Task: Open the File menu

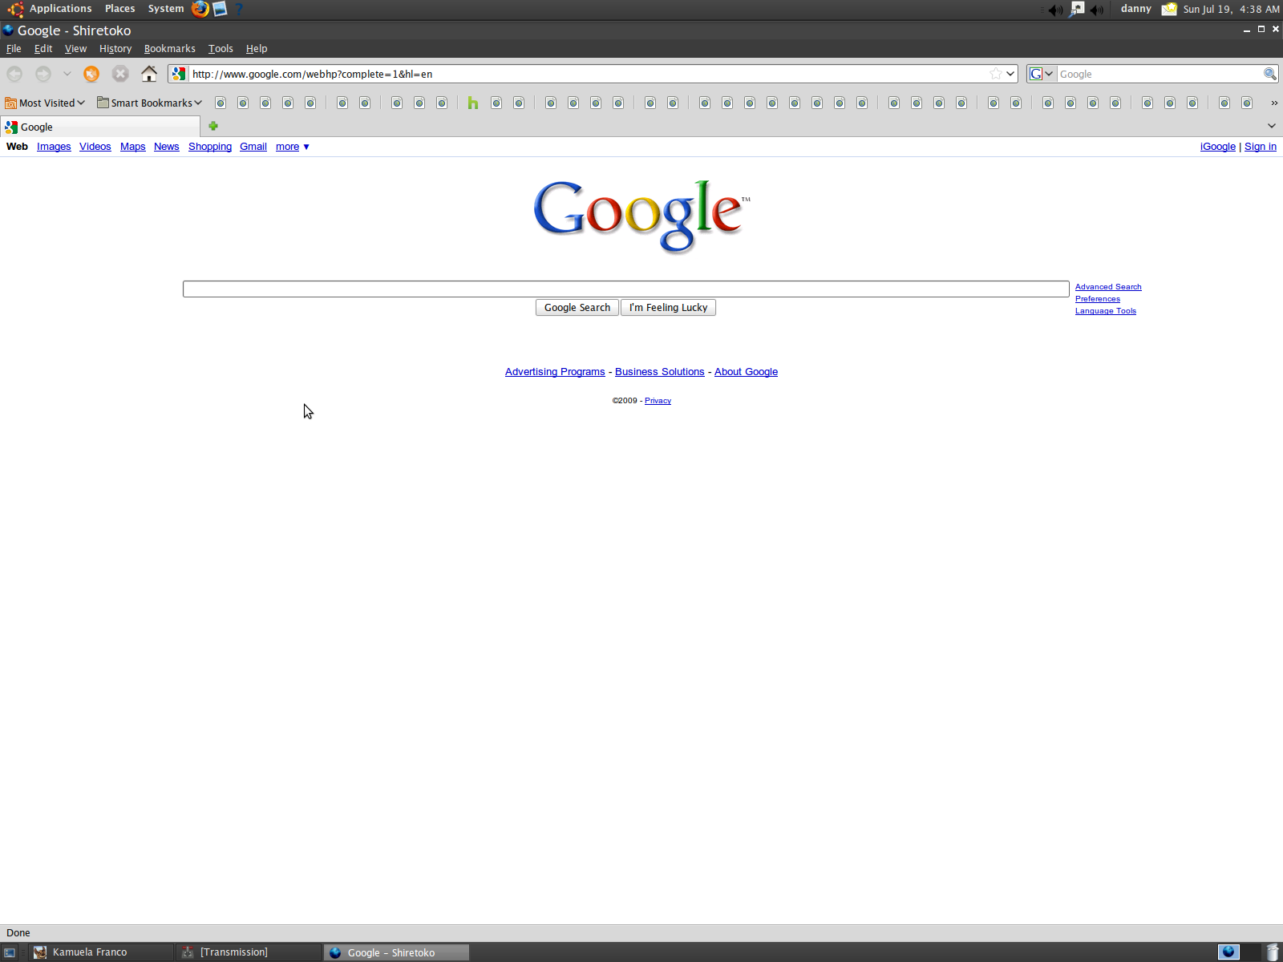Action: click(14, 49)
